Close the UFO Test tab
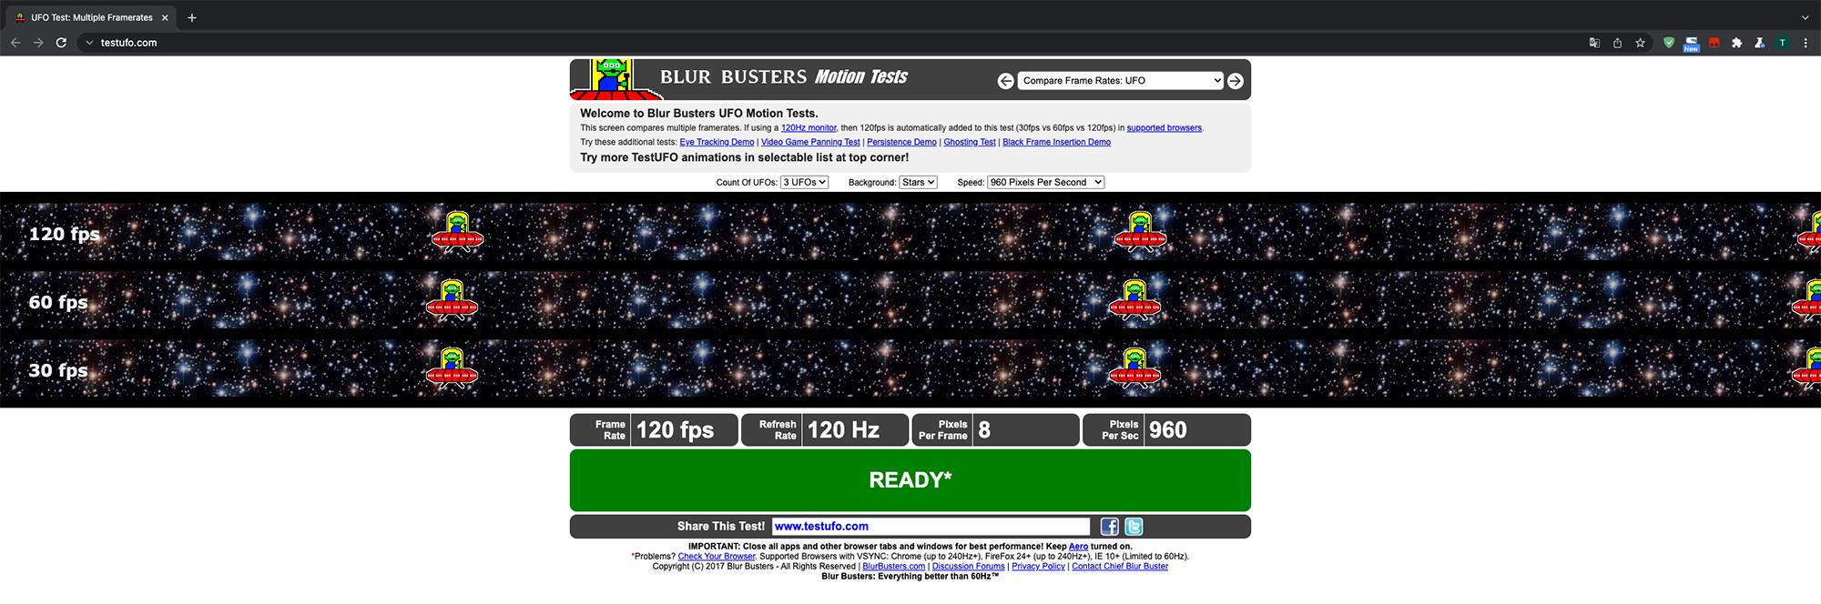Screen dimensions: 1821x604 pos(165,17)
